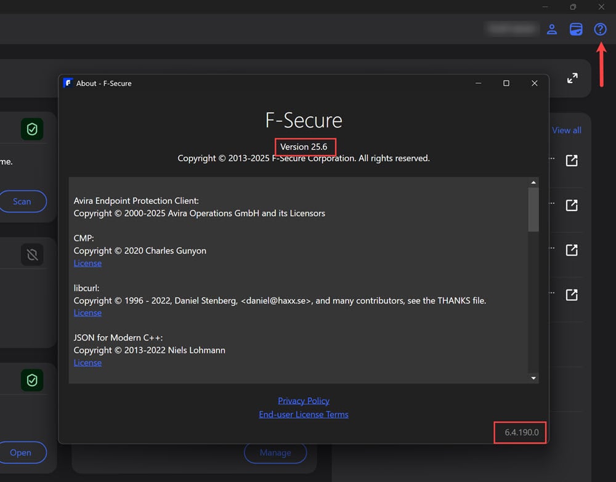Click the first ellipsis menu beside external link
616x482 pixels.
(x=552, y=159)
